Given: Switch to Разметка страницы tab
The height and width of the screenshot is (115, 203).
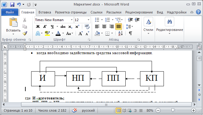Looking at the screenshot, I should (x=71, y=12).
